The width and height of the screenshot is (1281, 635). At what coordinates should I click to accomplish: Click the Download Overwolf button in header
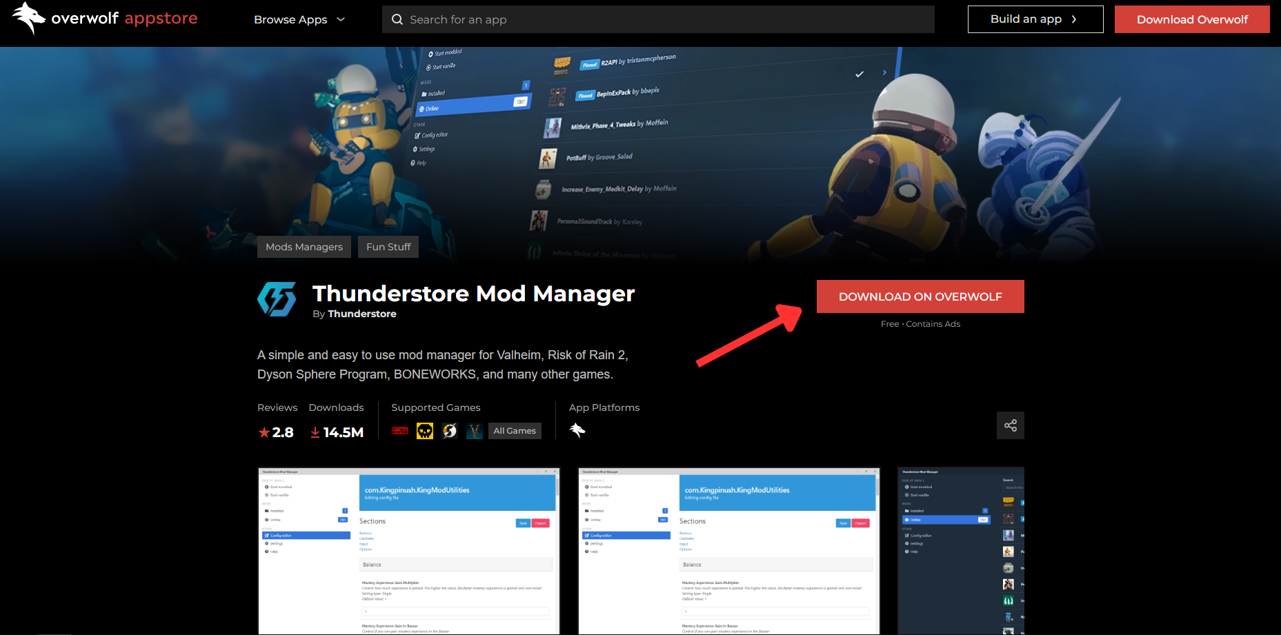(x=1192, y=19)
